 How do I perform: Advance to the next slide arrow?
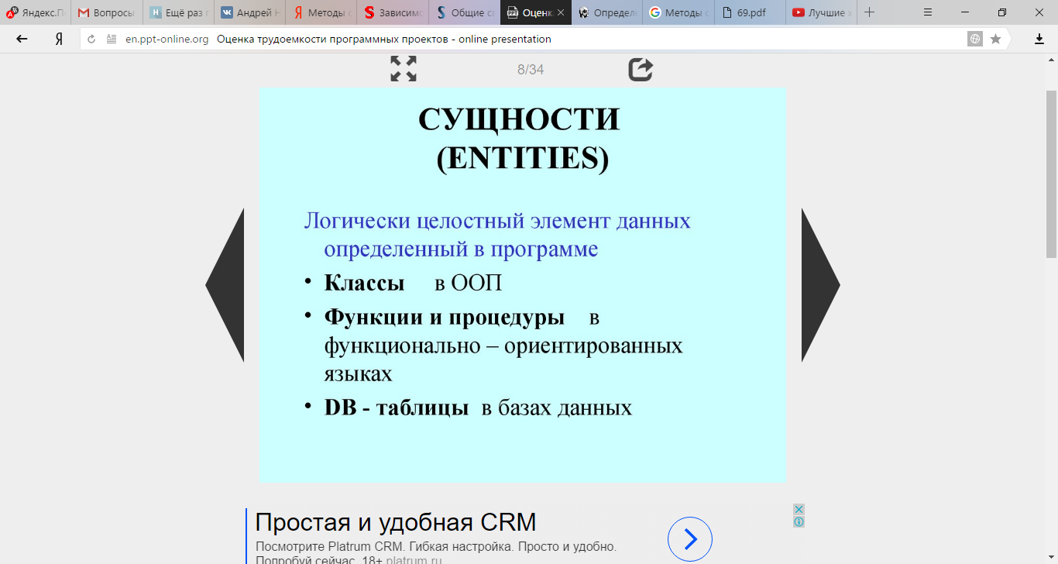pyautogui.click(x=821, y=285)
